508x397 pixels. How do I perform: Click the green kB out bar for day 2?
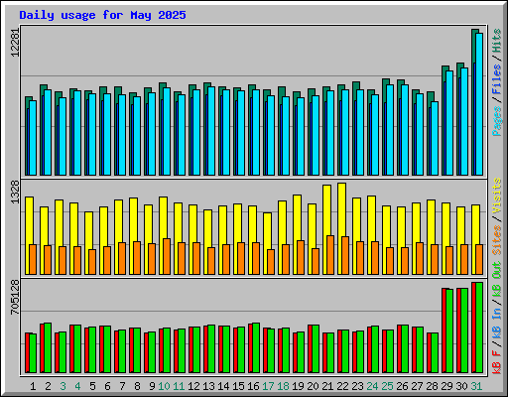click(48, 347)
